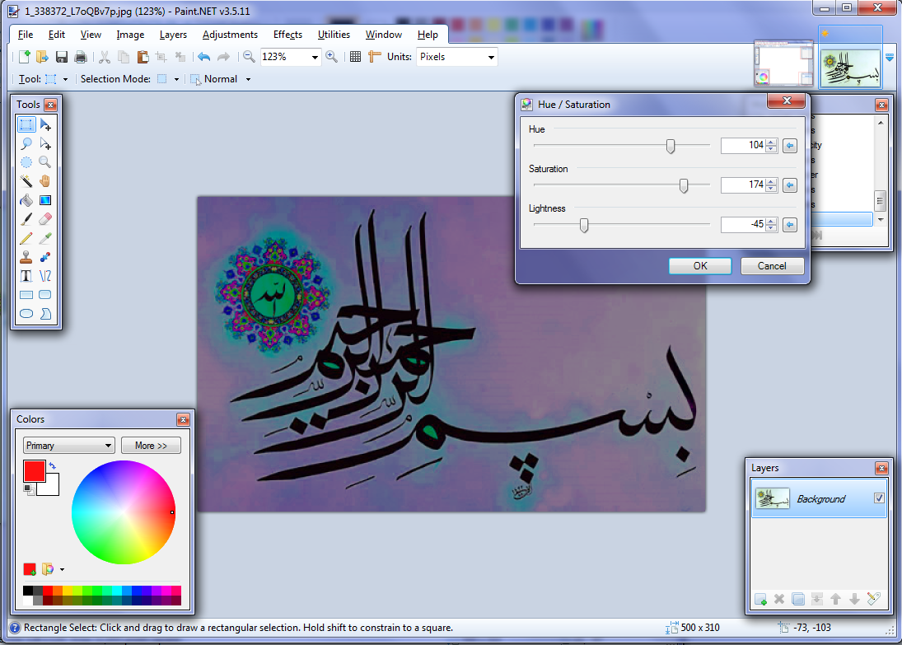902x645 pixels.
Task: Click the Saturation slider handle
Action: (684, 185)
